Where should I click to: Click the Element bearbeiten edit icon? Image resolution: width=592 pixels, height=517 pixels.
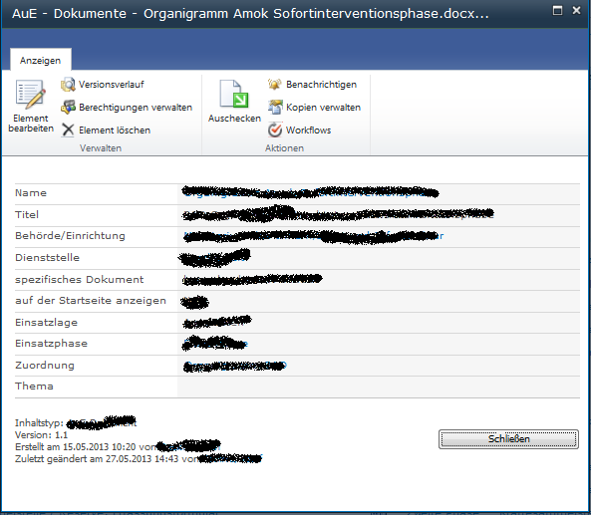pyautogui.click(x=31, y=95)
